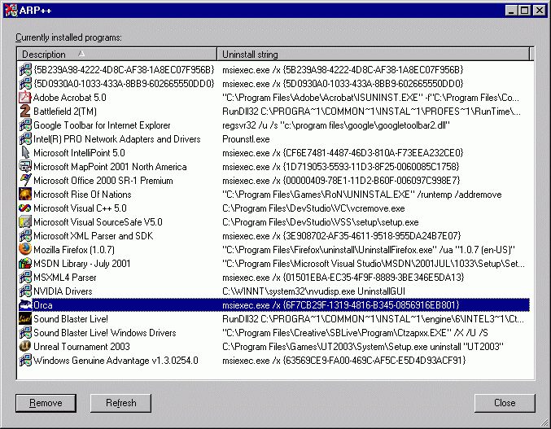Select the Sound Blaster Live! name
This screenshot has width=551, height=429.
(x=71, y=318)
